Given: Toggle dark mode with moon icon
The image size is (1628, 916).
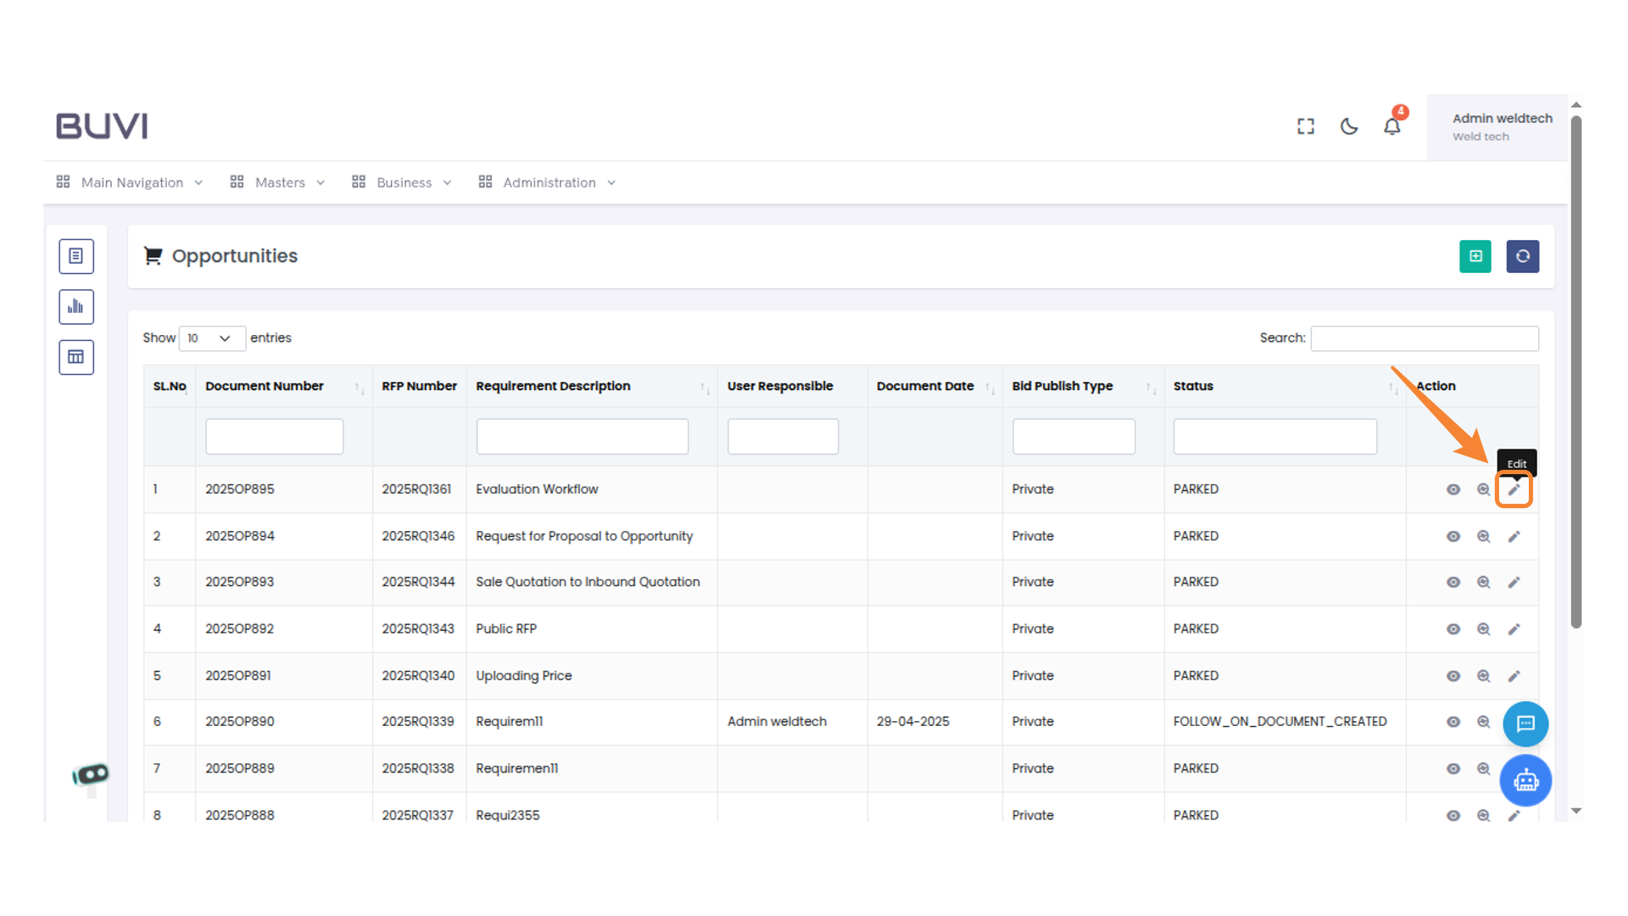Looking at the screenshot, I should [x=1349, y=126].
